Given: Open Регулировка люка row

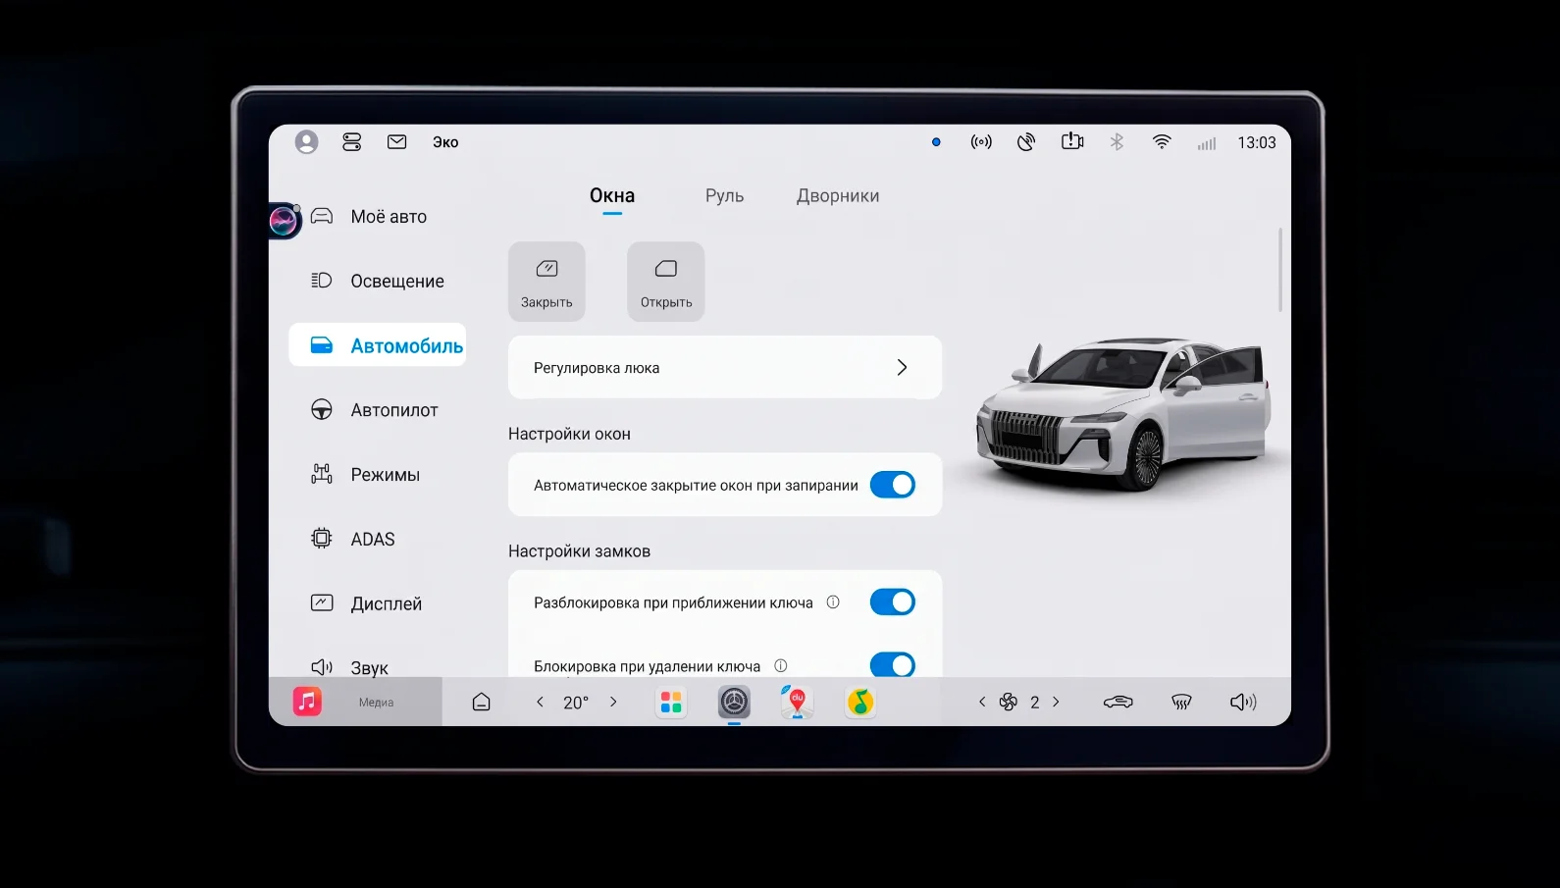Looking at the screenshot, I should [x=725, y=367].
